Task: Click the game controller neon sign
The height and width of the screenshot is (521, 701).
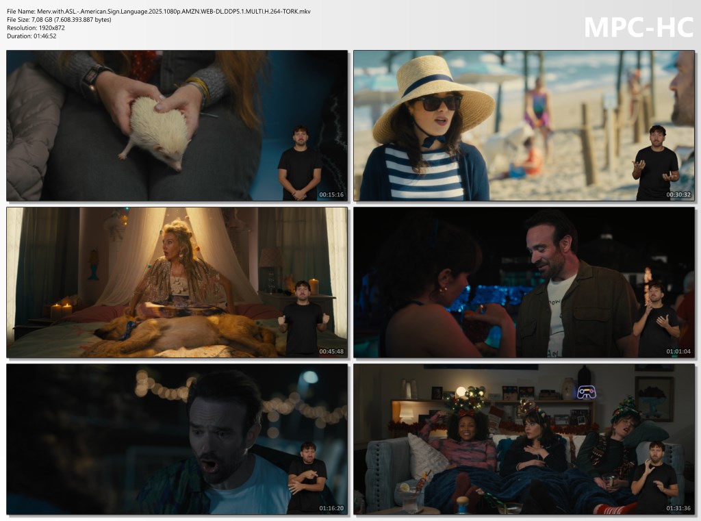Action: 586,392
